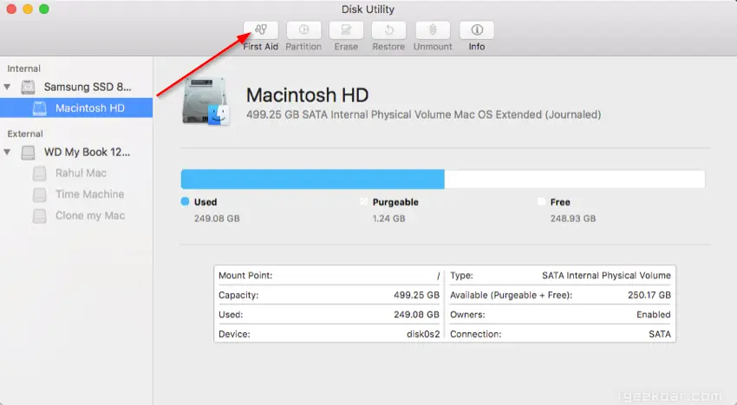Close the Disk Utility window
Screen dimensions: 737x405
click(x=12, y=9)
